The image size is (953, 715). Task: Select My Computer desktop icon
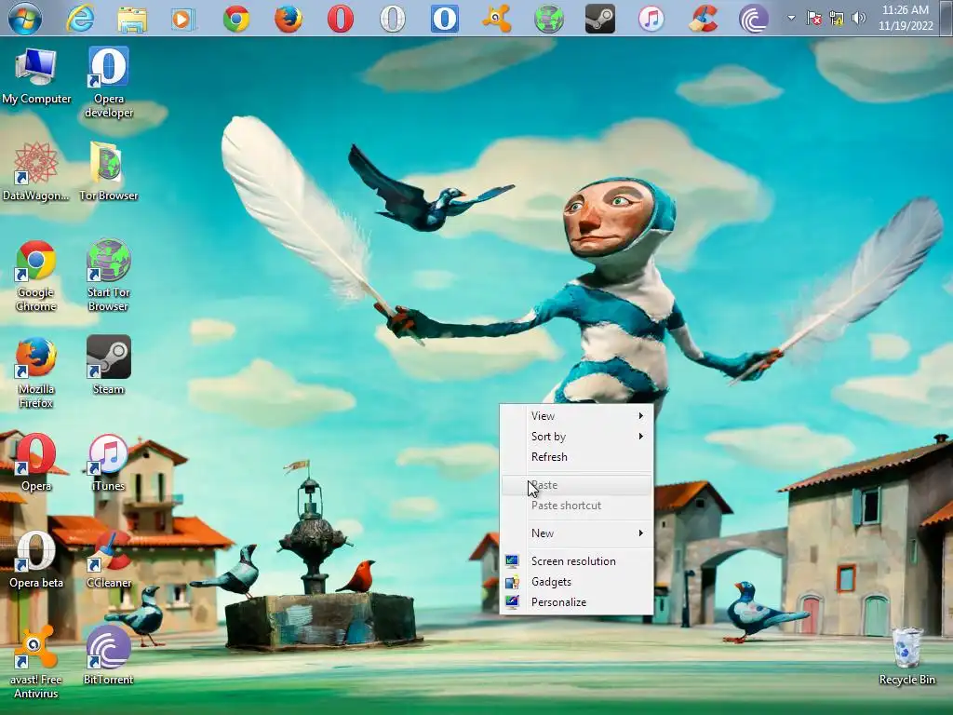[36, 76]
